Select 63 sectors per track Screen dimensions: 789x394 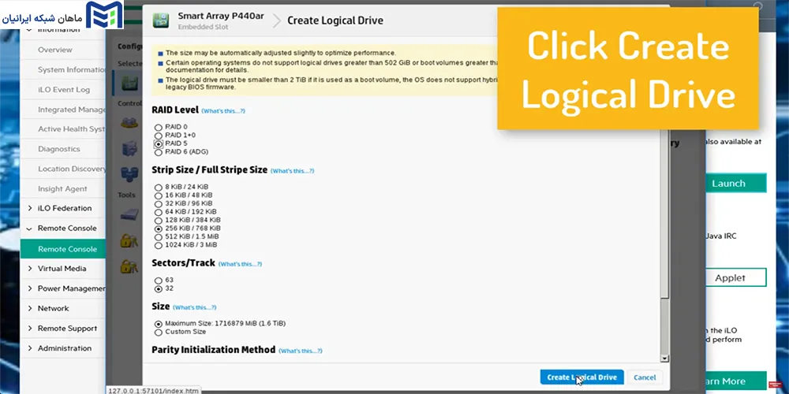159,281
